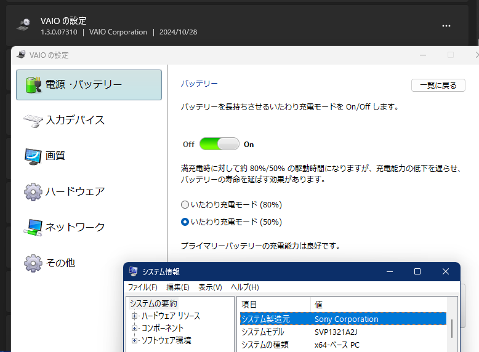
Task: Click the 2024/10/28 install date
Action: pos(178,32)
